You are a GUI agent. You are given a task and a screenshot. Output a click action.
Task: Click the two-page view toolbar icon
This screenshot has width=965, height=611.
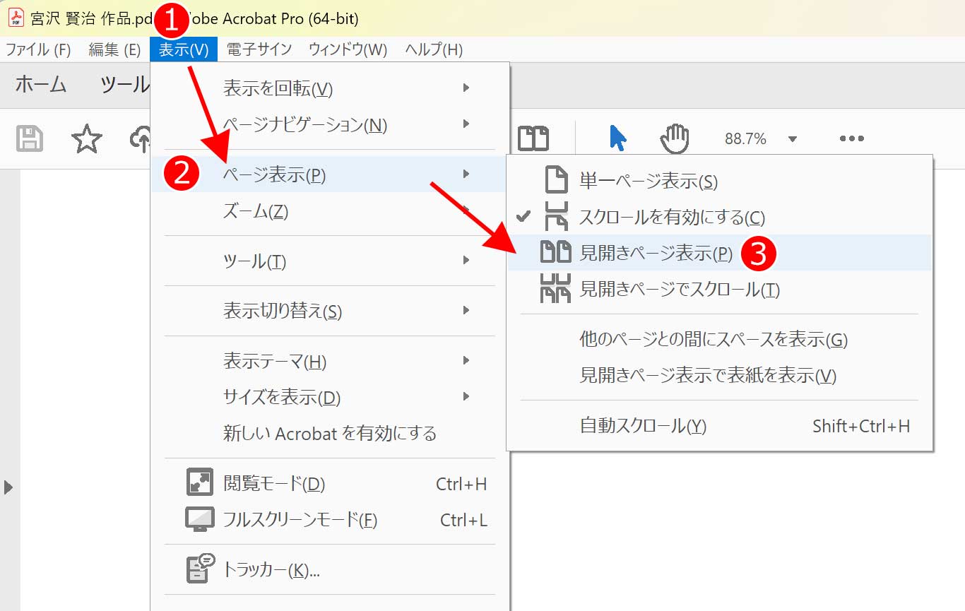[533, 138]
